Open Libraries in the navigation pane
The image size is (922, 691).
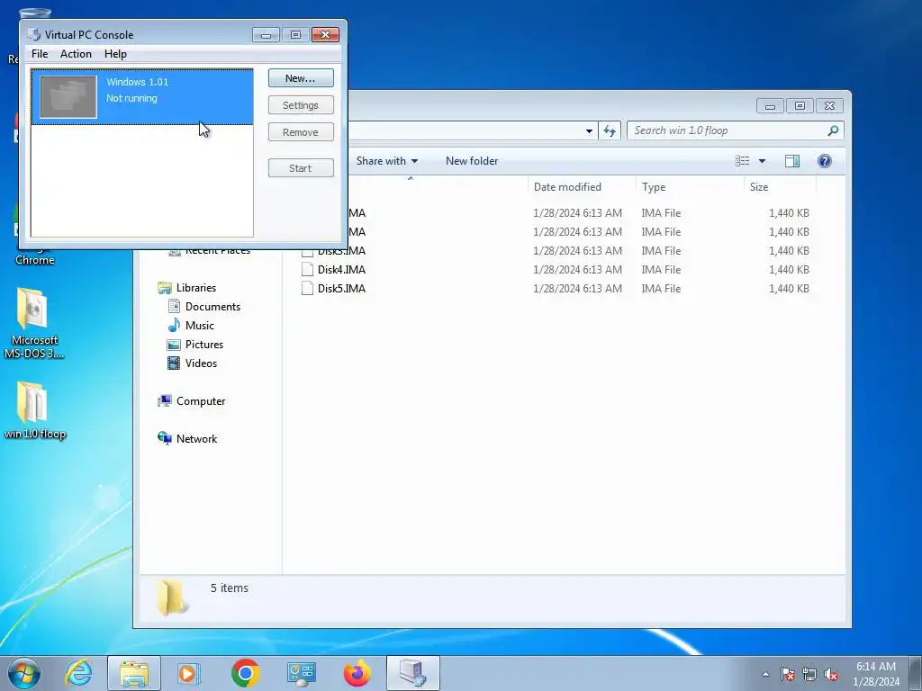(196, 288)
